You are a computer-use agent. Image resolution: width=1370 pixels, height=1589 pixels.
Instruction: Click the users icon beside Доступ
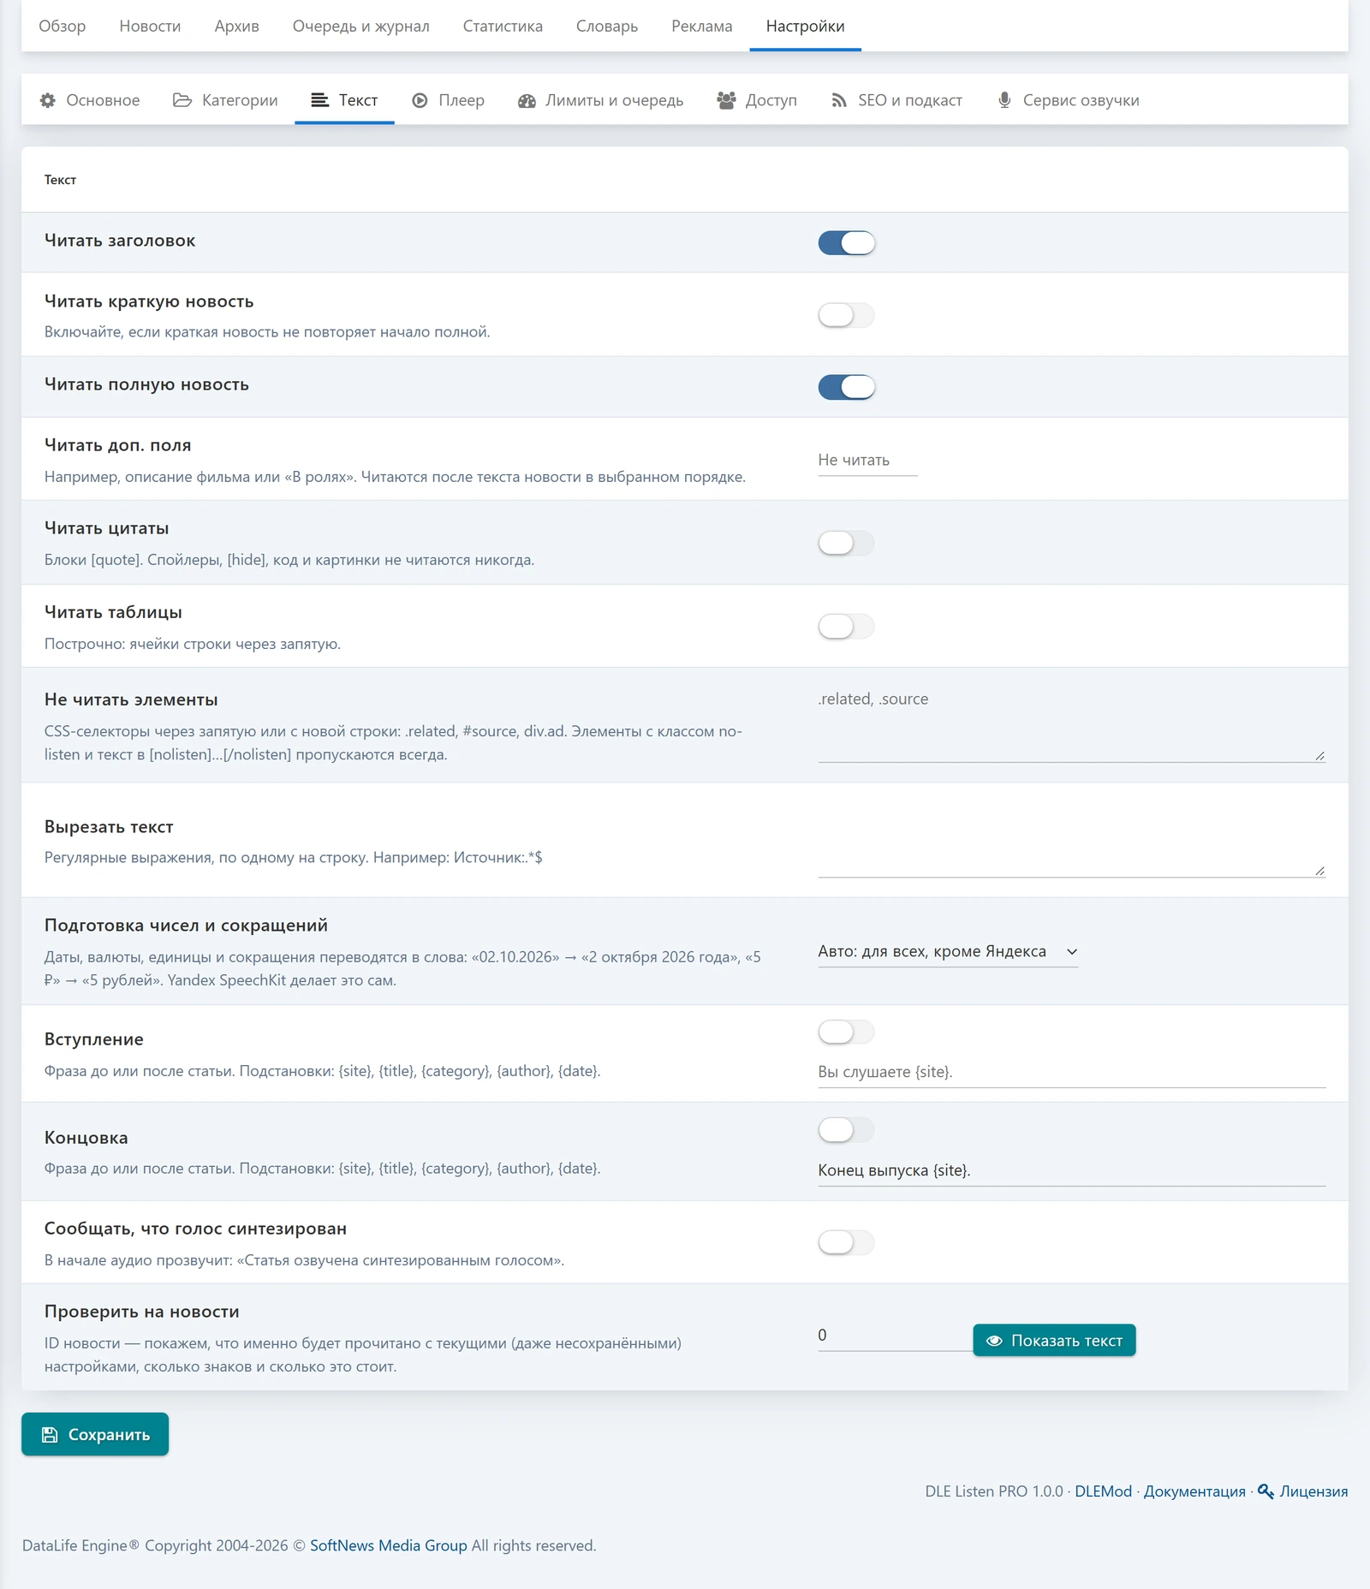[x=726, y=100]
